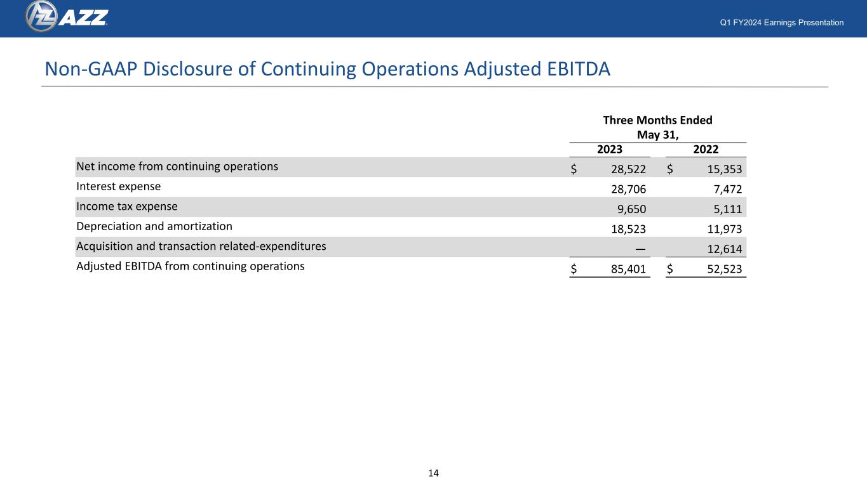Click the page number 14
Screen dimensions: 867x487
pyautogui.click(x=434, y=473)
